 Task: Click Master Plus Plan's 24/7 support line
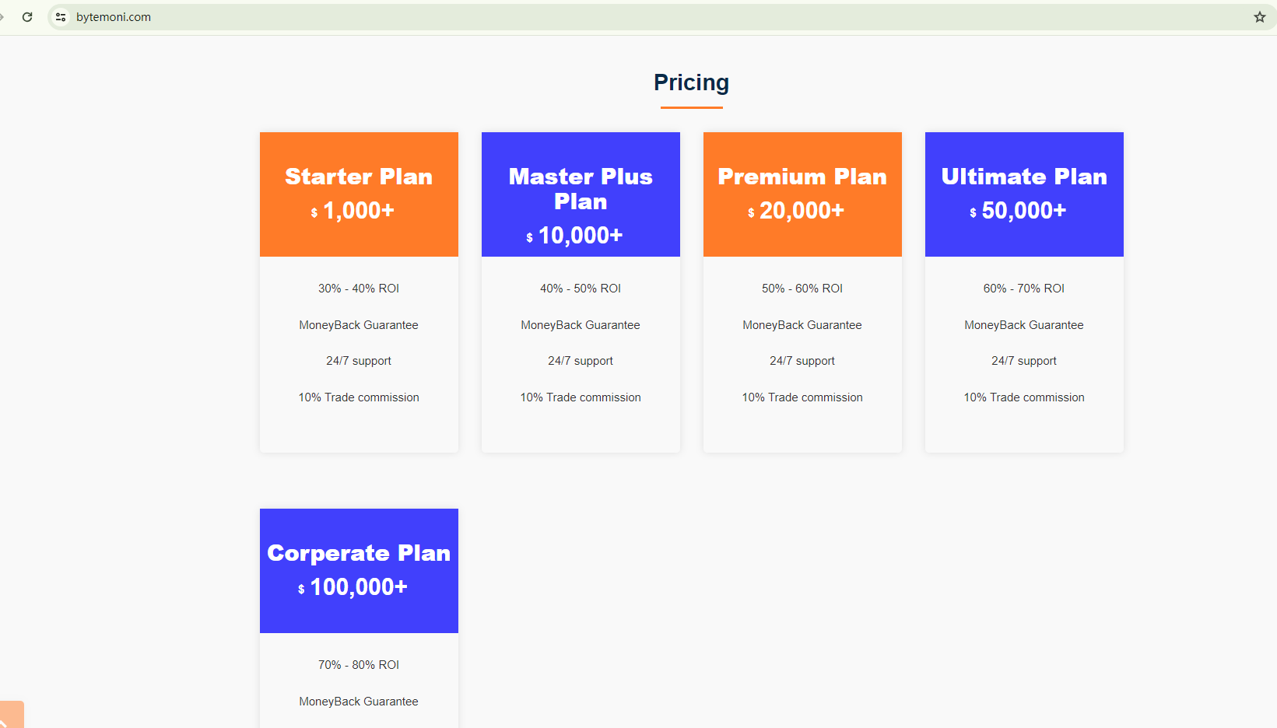pyautogui.click(x=581, y=361)
